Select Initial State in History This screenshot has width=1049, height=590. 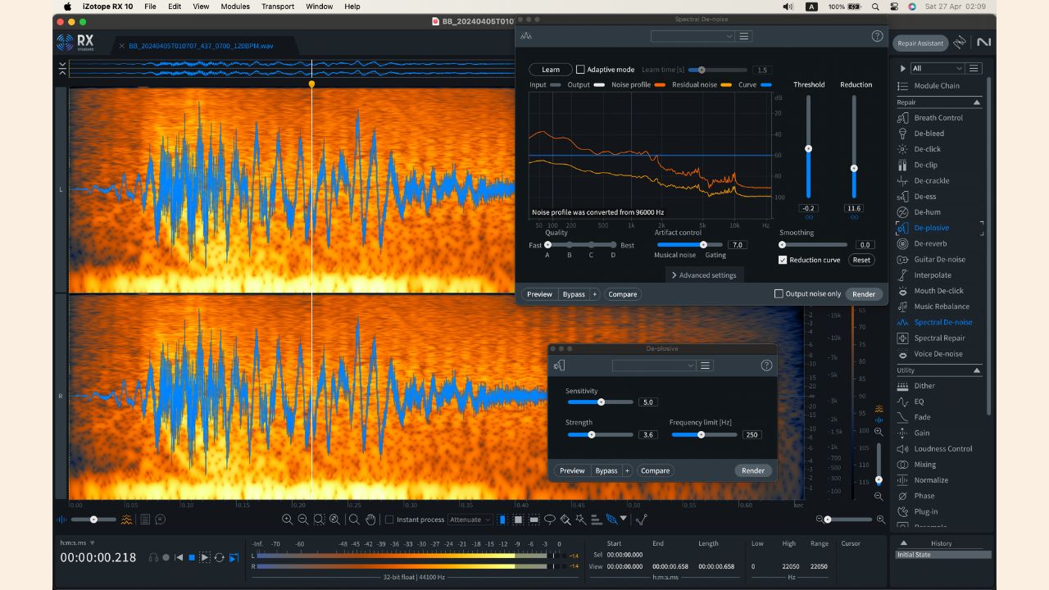943,555
